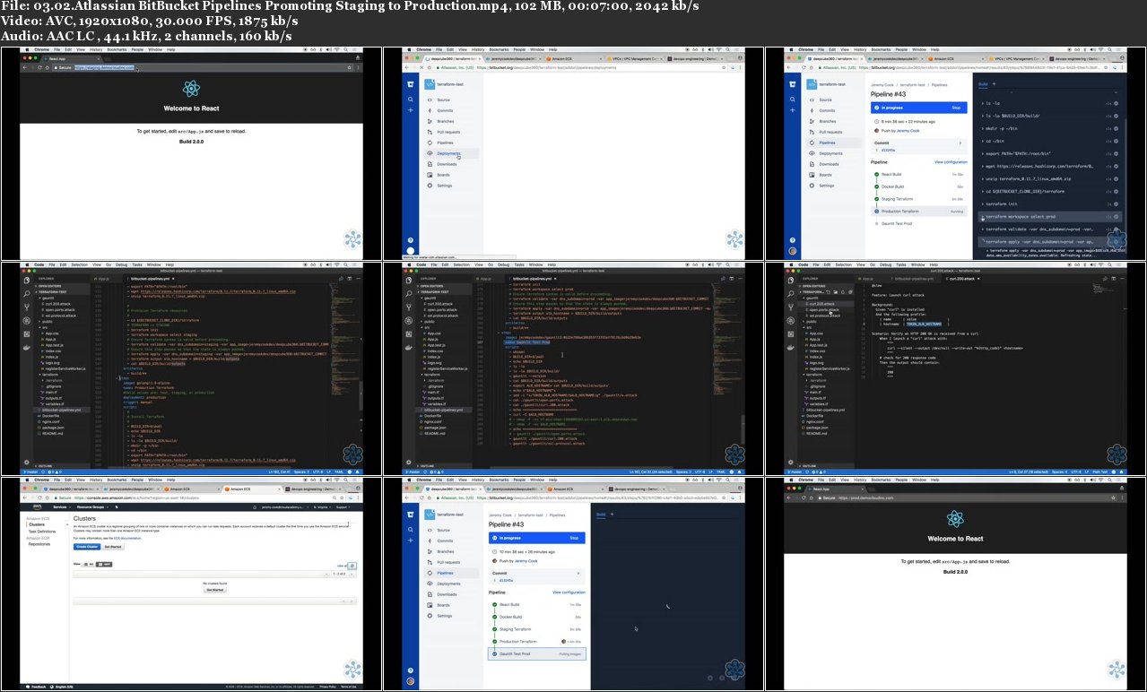Click the staging.democloudinc.com address bar
The height and width of the screenshot is (692, 1147).
point(103,67)
